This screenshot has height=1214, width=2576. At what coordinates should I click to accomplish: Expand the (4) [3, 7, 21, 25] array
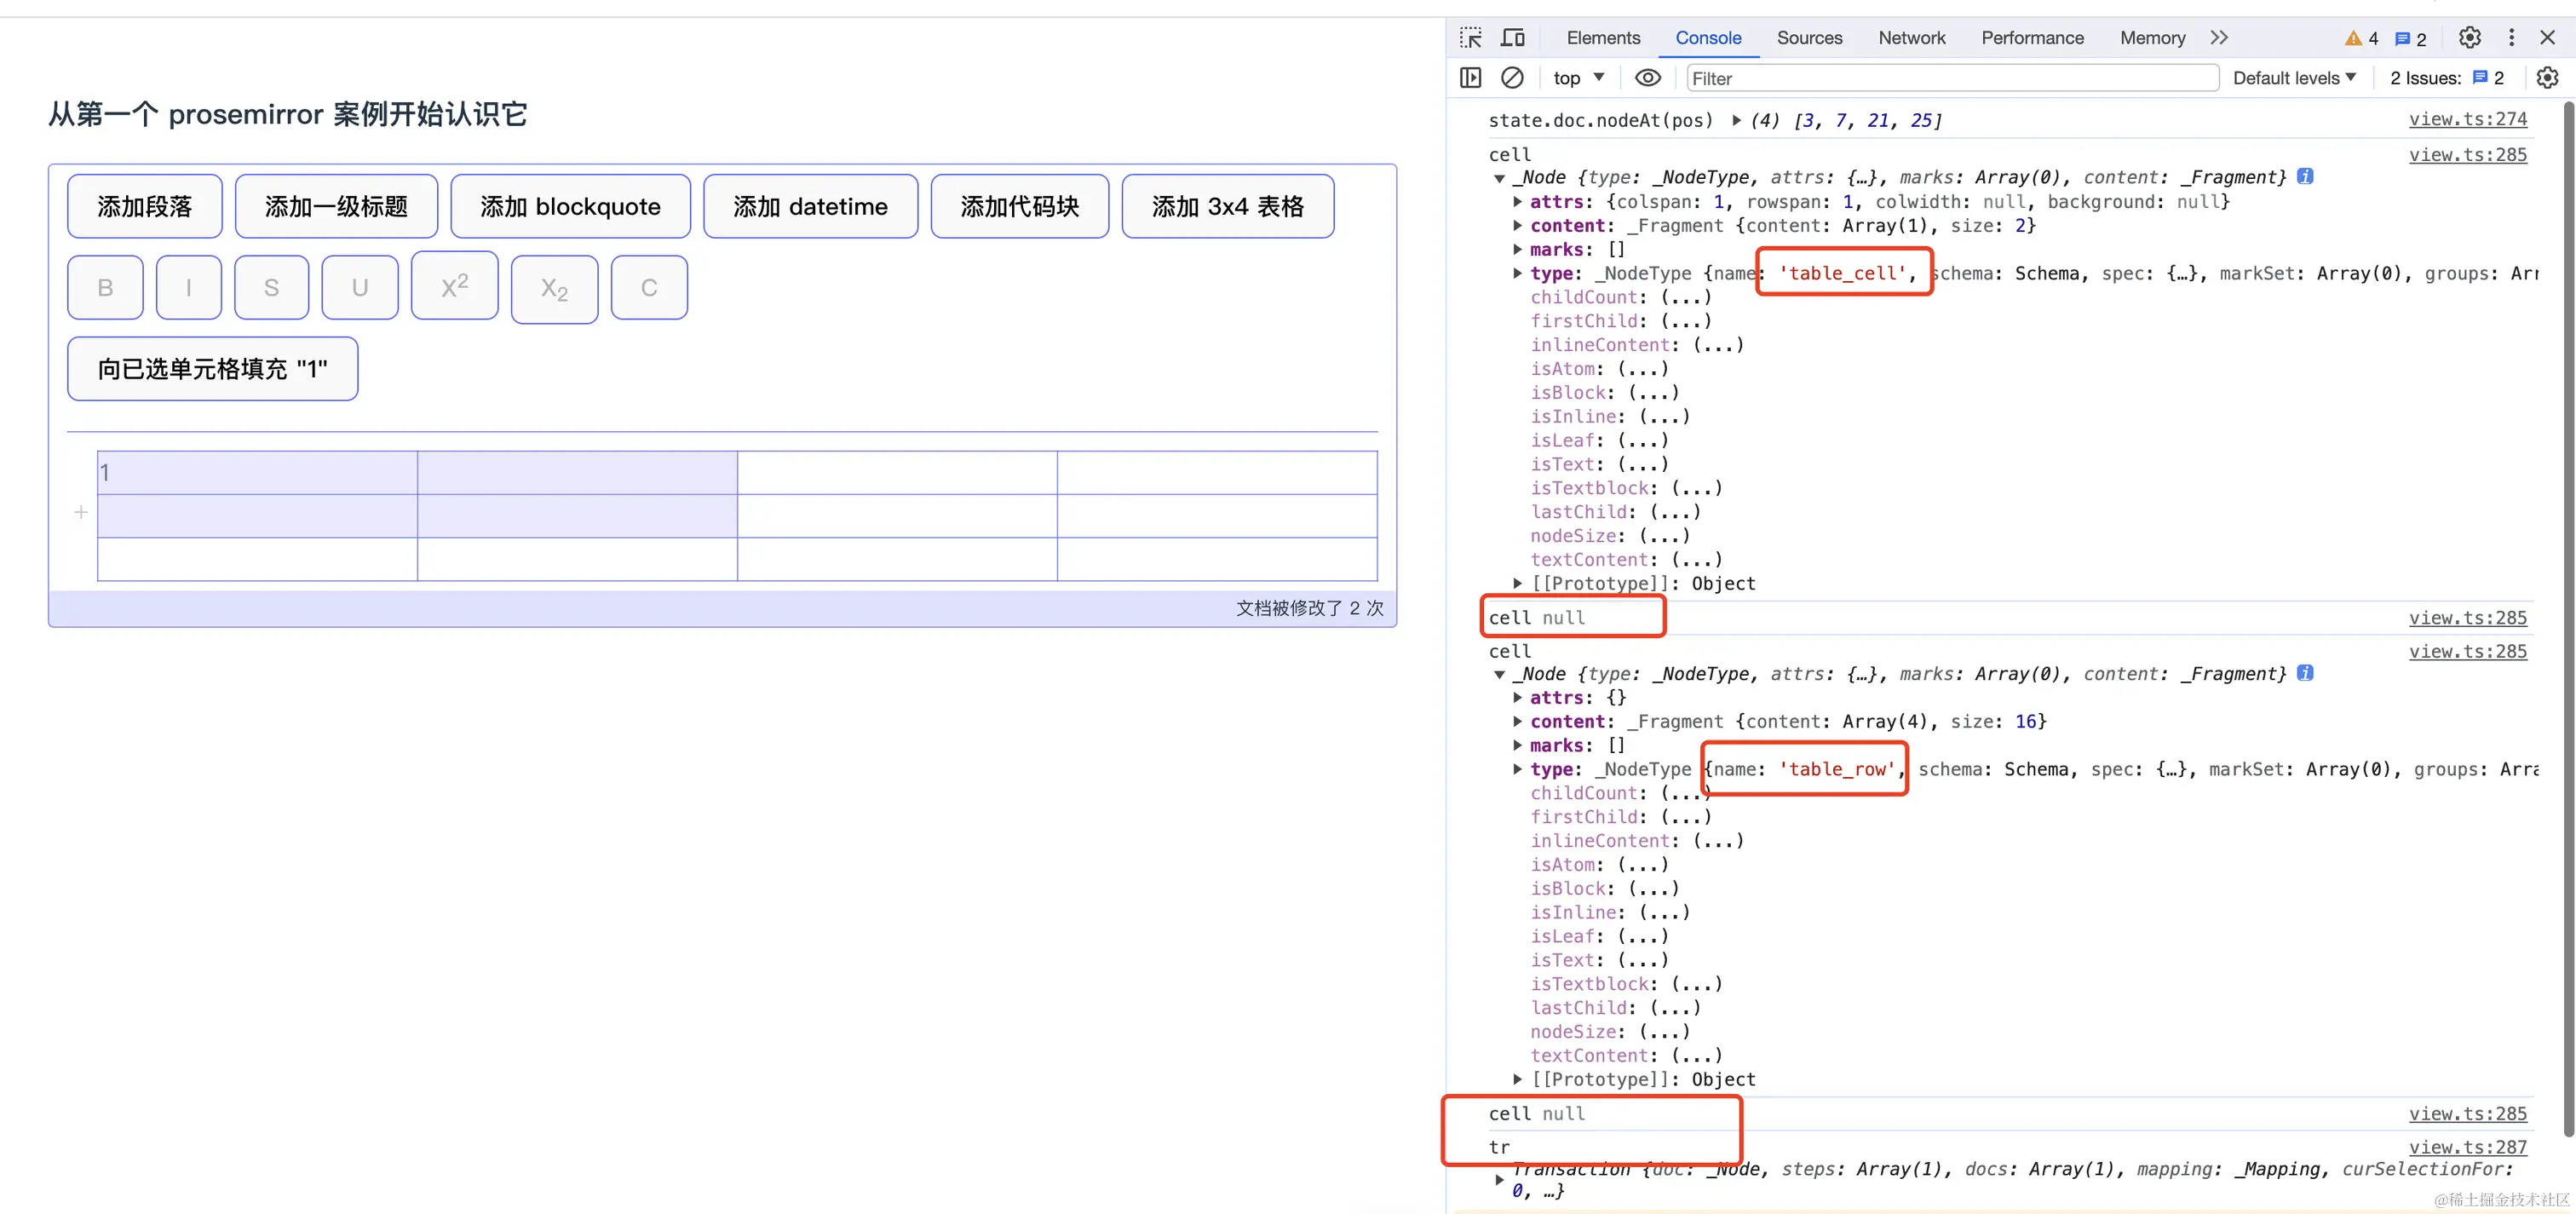[x=1737, y=120]
